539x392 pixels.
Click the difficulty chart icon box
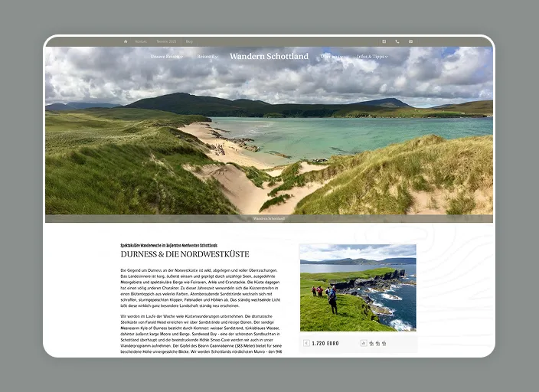tap(364, 343)
